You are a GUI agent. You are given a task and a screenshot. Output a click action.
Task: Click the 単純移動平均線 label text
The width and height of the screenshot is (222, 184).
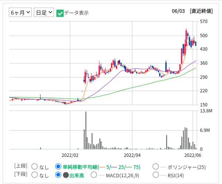81,167
